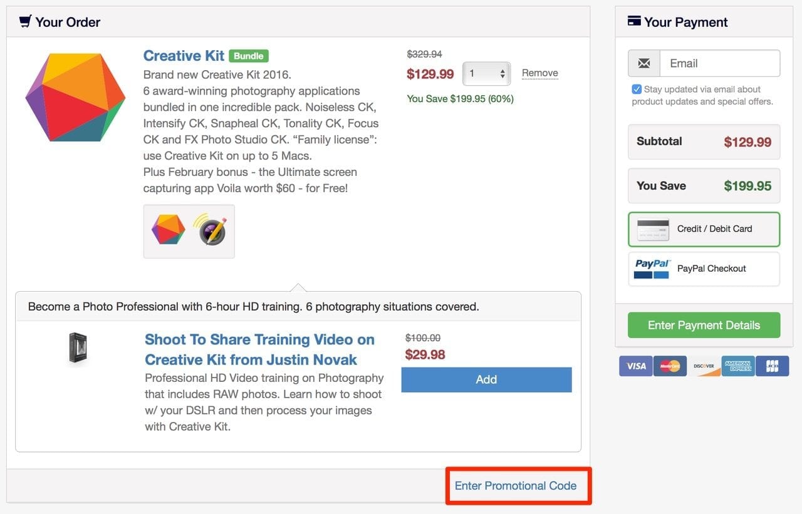The height and width of the screenshot is (514, 802).
Task: Click the Visa card logo
Action: point(635,366)
